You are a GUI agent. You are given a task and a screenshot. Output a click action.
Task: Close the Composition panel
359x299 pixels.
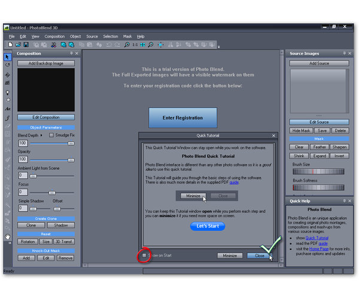pyautogui.click(x=77, y=53)
